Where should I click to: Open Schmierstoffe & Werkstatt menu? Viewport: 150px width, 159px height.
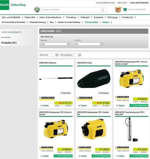[x=13, y=22]
